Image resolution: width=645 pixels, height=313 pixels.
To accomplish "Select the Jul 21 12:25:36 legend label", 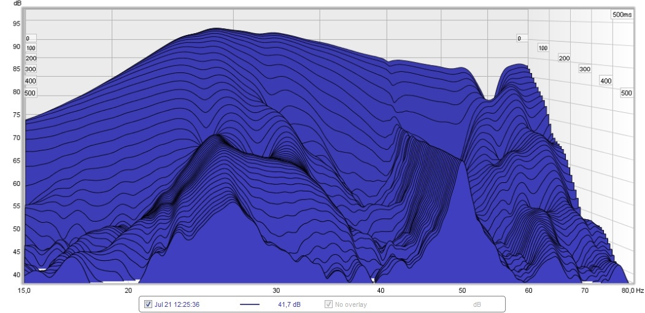I will 177,305.
